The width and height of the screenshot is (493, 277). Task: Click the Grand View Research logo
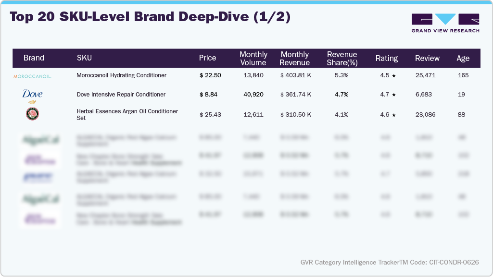(445, 23)
